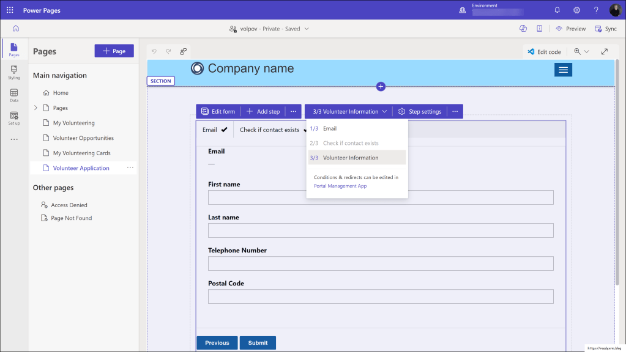The image size is (626, 352).
Task: Click the app launcher waffle icon
Action: click(10, 10)
